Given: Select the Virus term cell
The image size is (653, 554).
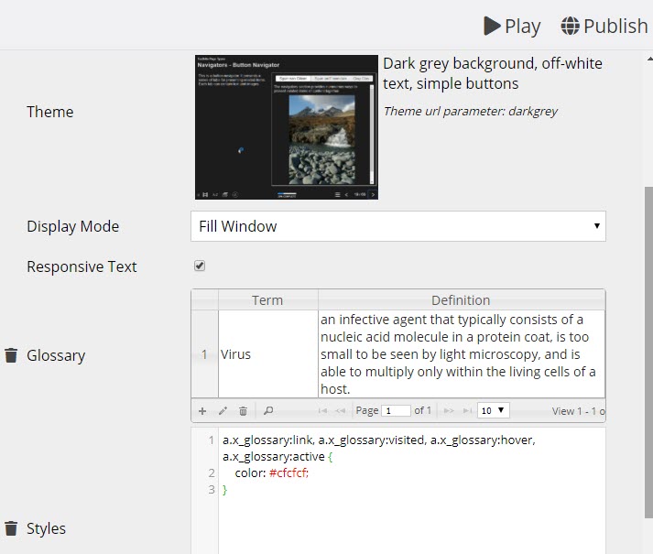Looking at the screenshot, I should click(267, 354).
